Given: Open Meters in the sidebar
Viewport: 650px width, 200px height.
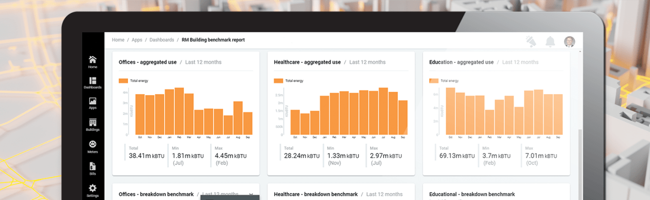Looking at the screenshot, I should pyautogui.click(x=92, y=147).
